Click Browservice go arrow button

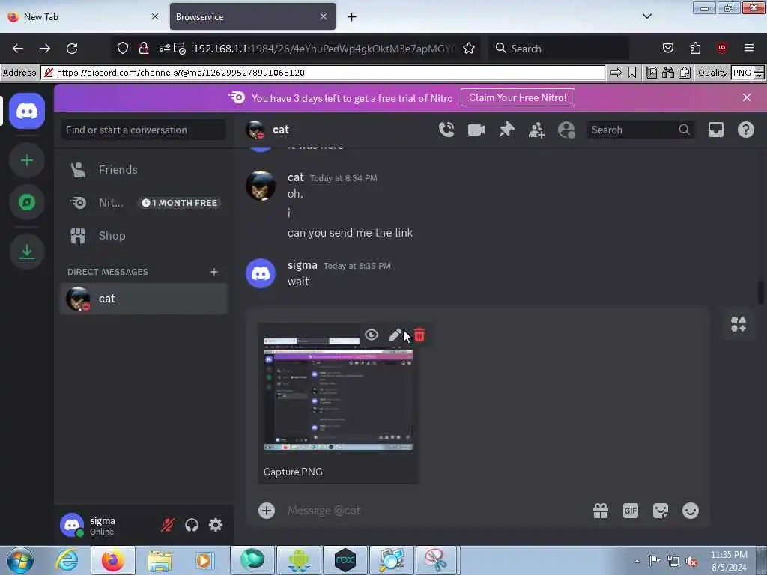tap(616, 73)
